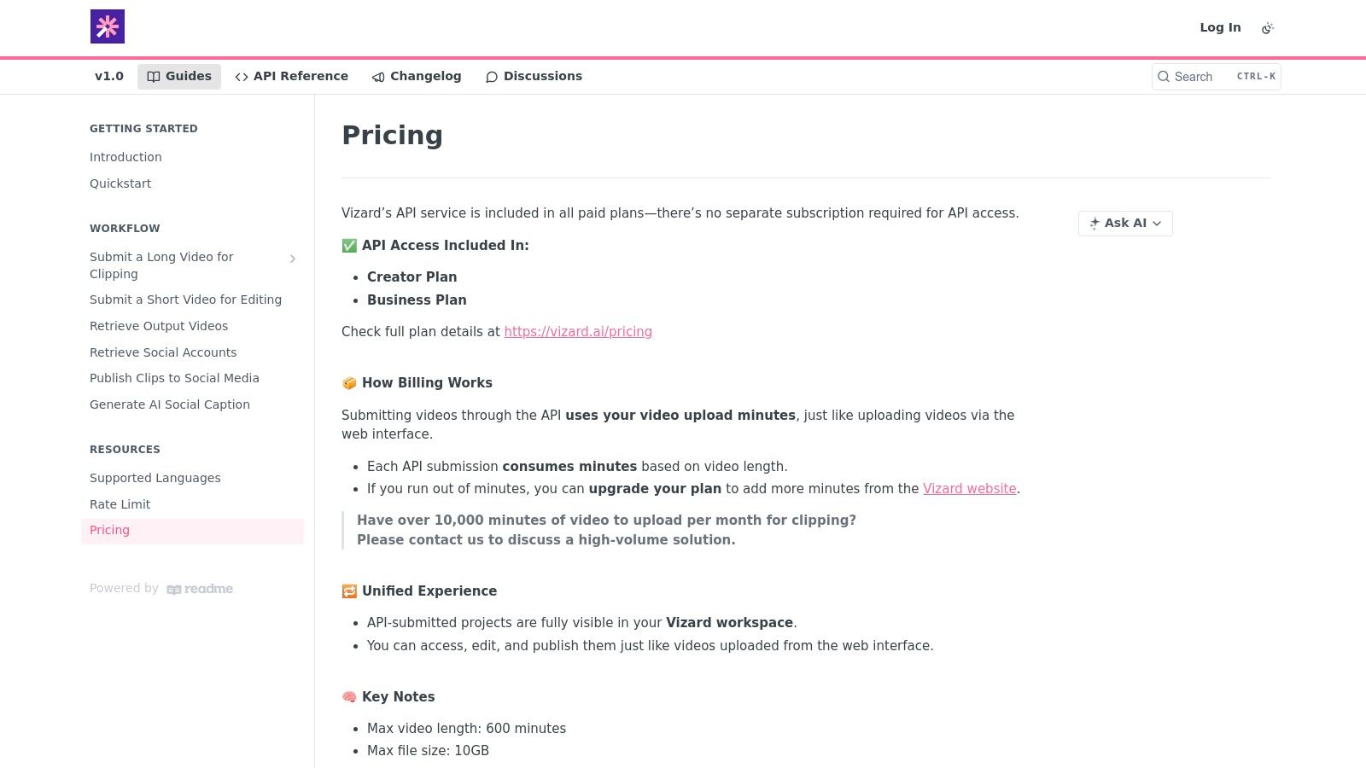This screenshot has height=768, width=1366.
Task: Open the Introduction guide page
Action: 126,157
